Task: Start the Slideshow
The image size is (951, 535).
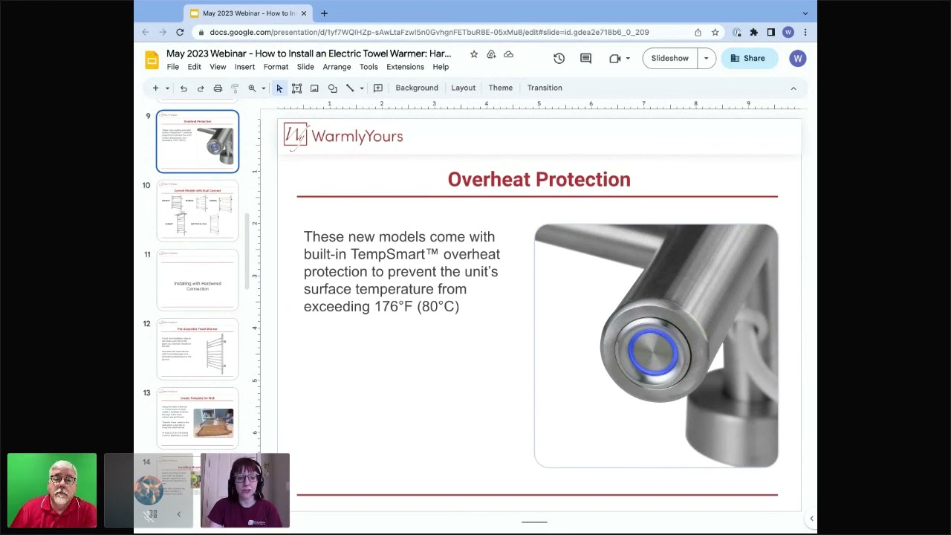Action: tap(669, 58)
